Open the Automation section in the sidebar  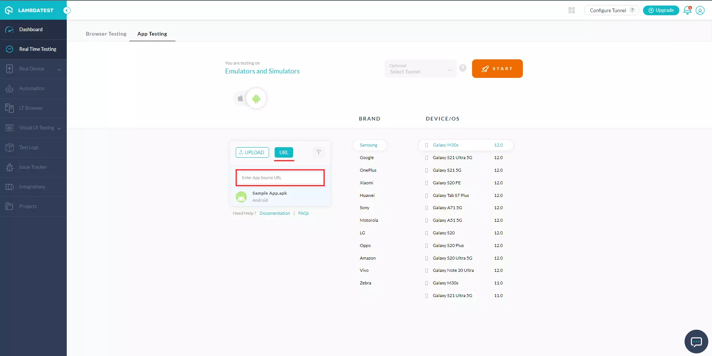coord(33,88)
